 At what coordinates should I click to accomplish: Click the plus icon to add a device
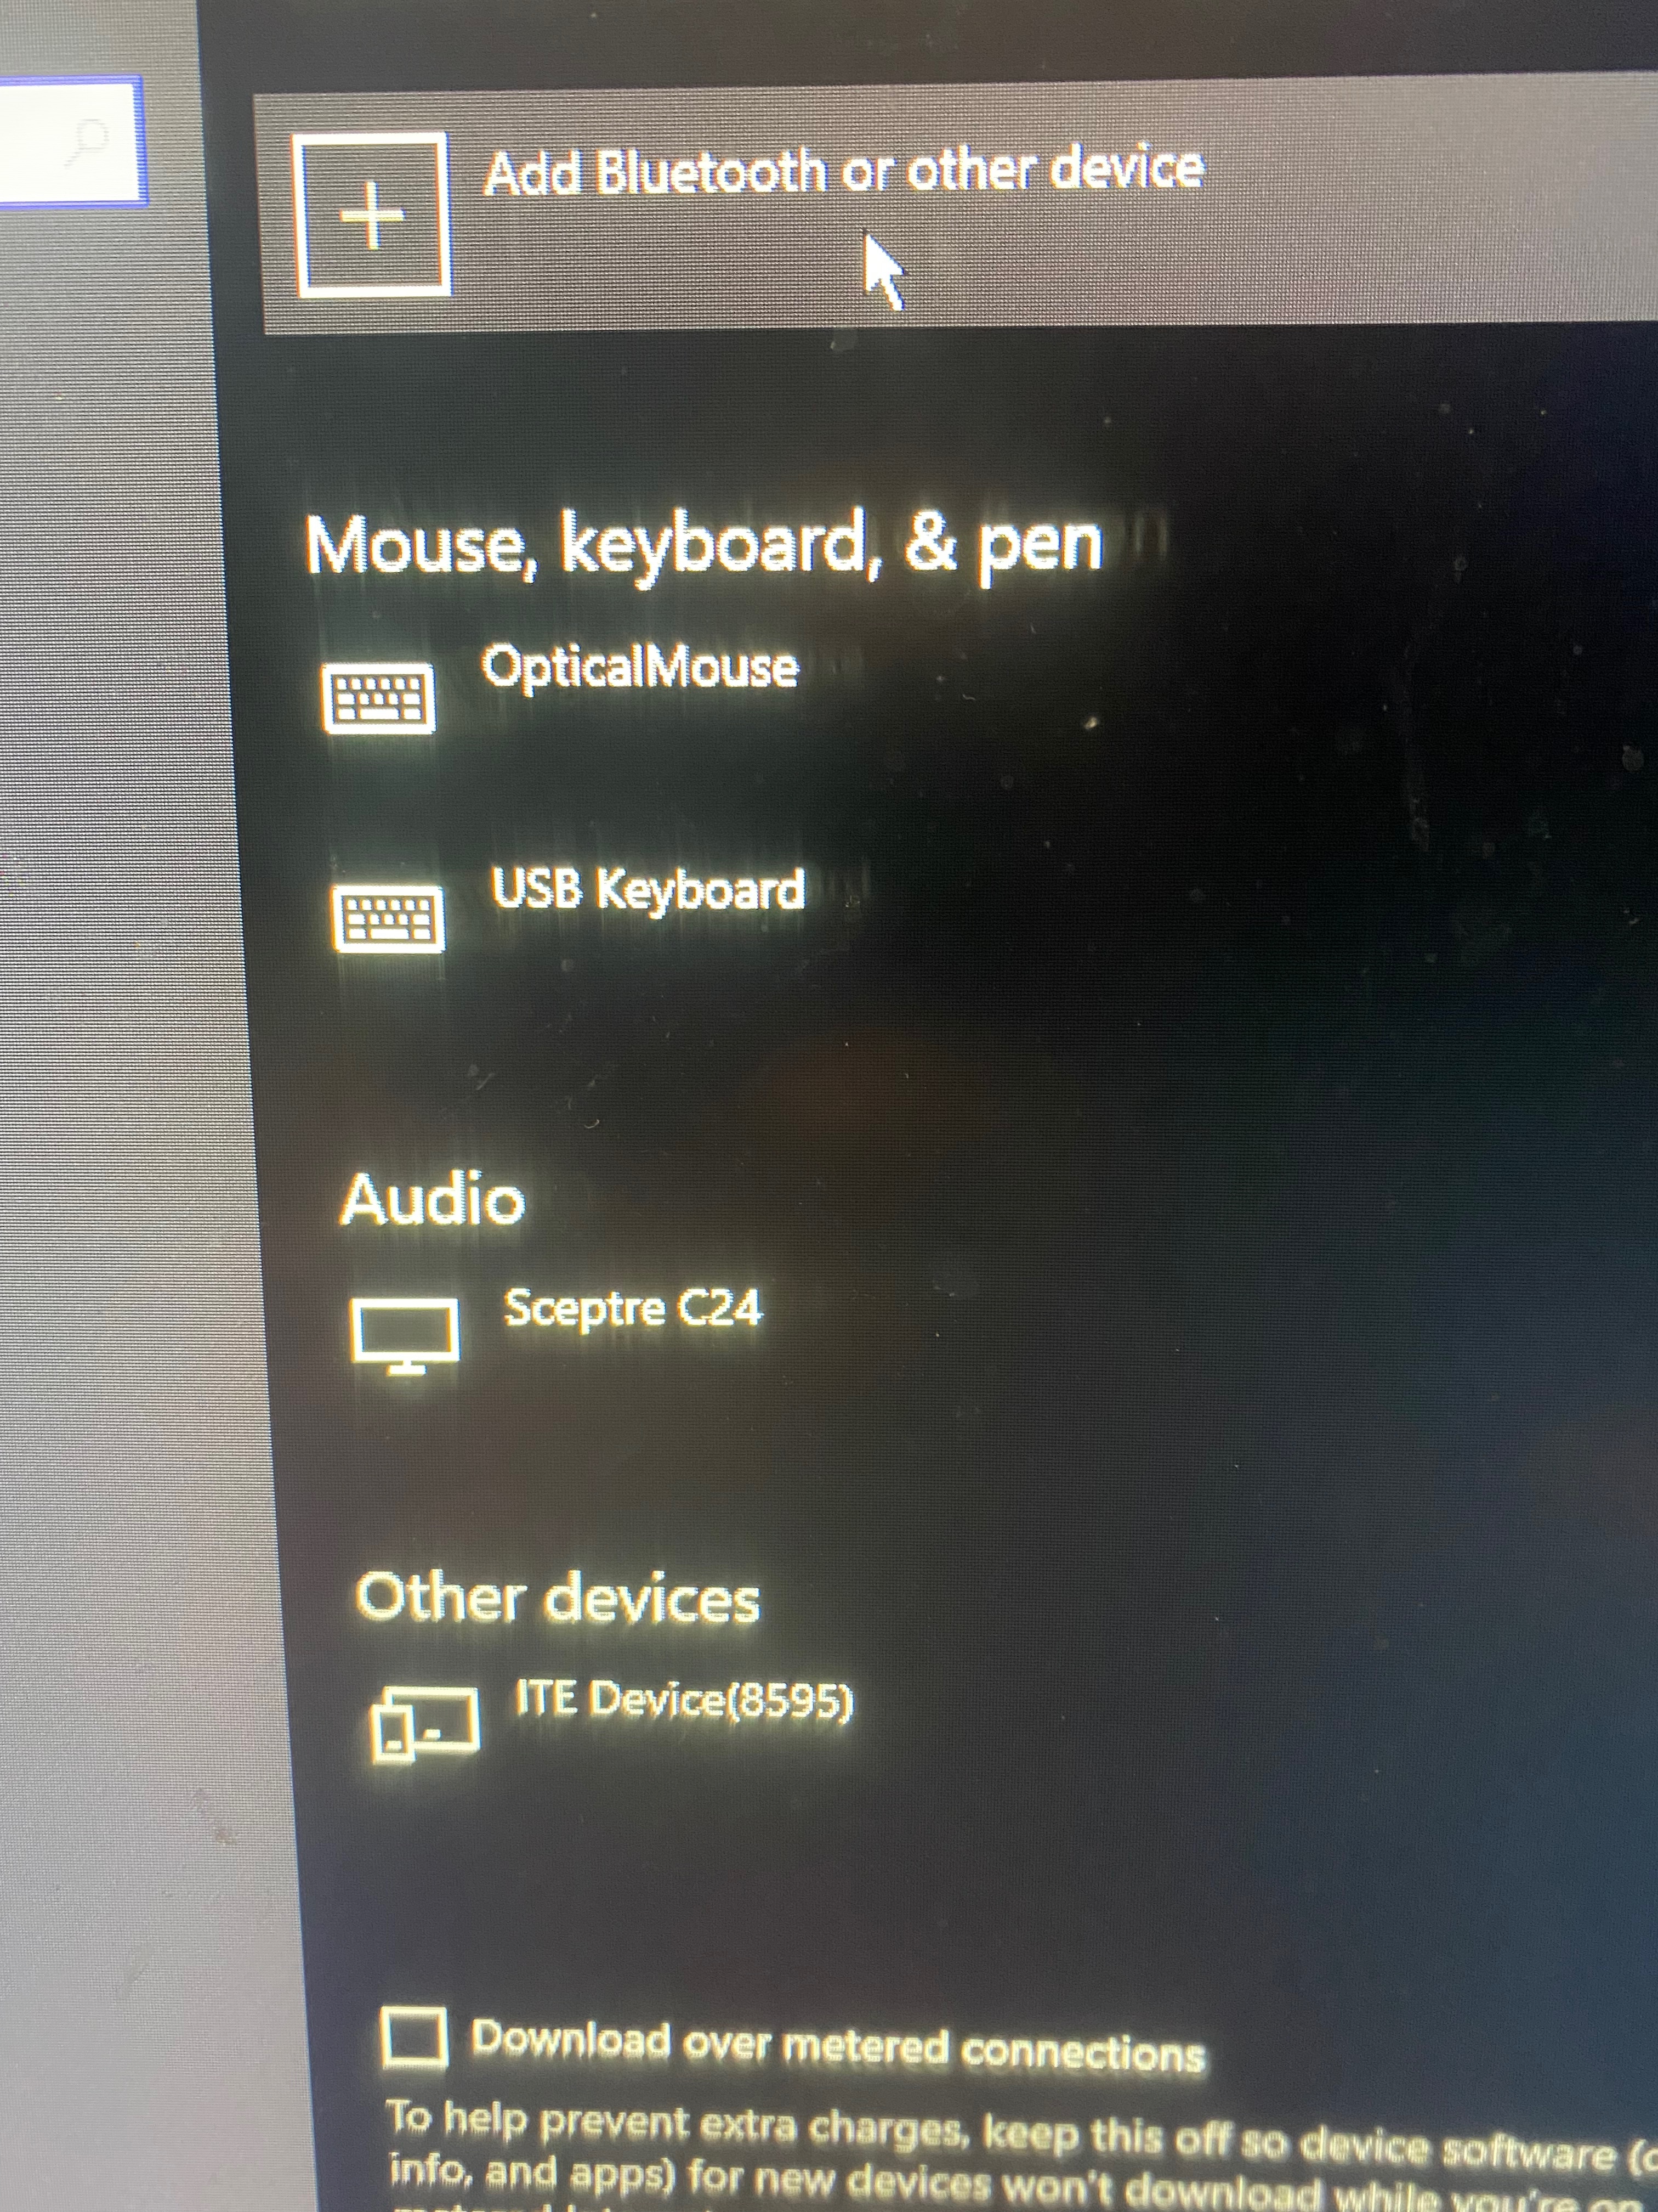click(372, 214)
